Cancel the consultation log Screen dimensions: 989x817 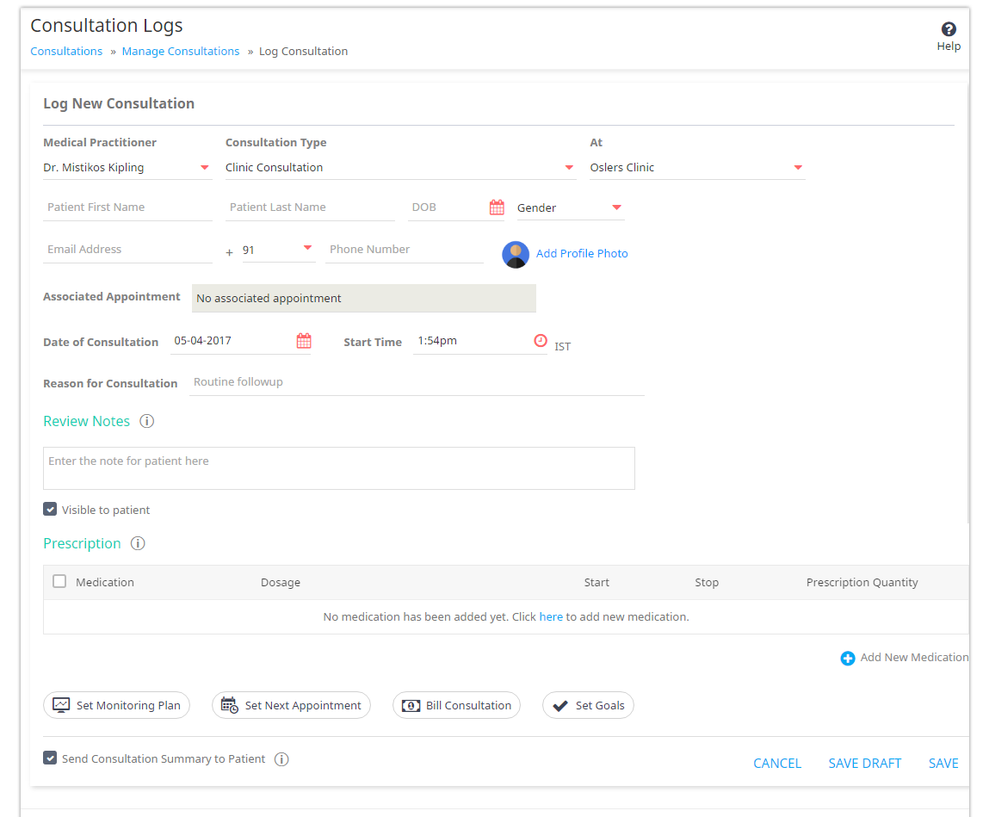pyautogui.click(x=777, y=764)
